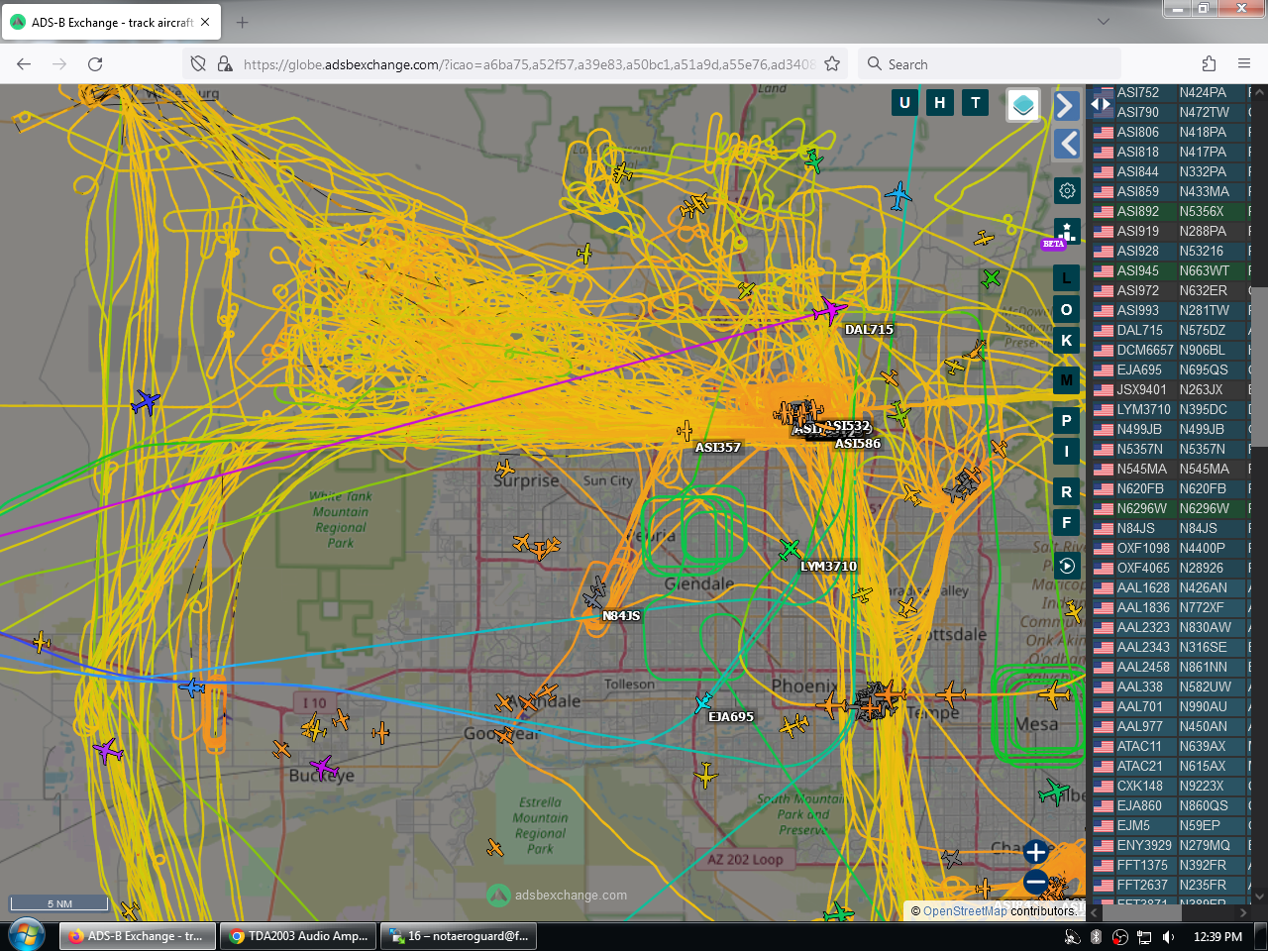This screenshot has width=1268, height=951.
Task: Go forward in browser history
Action: pyautogui.click(x=59, y=64)
